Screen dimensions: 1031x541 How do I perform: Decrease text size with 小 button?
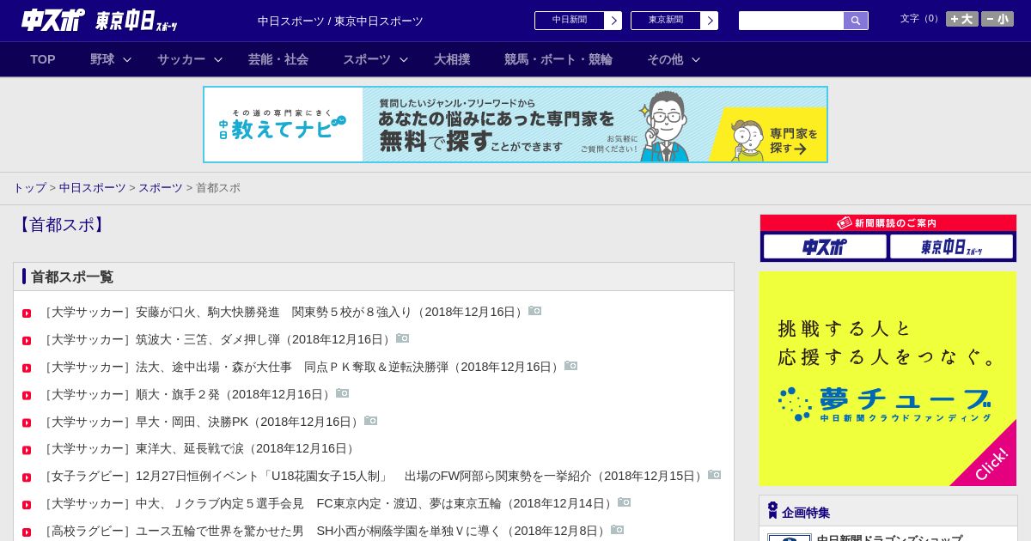pos(997,19)
